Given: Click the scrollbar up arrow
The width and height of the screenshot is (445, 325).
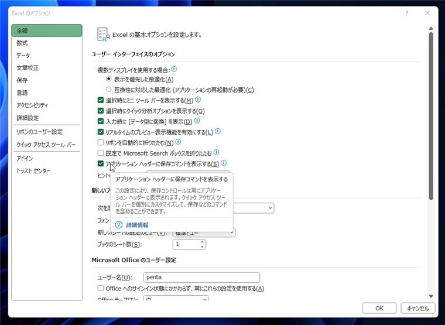Looking at the screenshot, I should (431, 28).
